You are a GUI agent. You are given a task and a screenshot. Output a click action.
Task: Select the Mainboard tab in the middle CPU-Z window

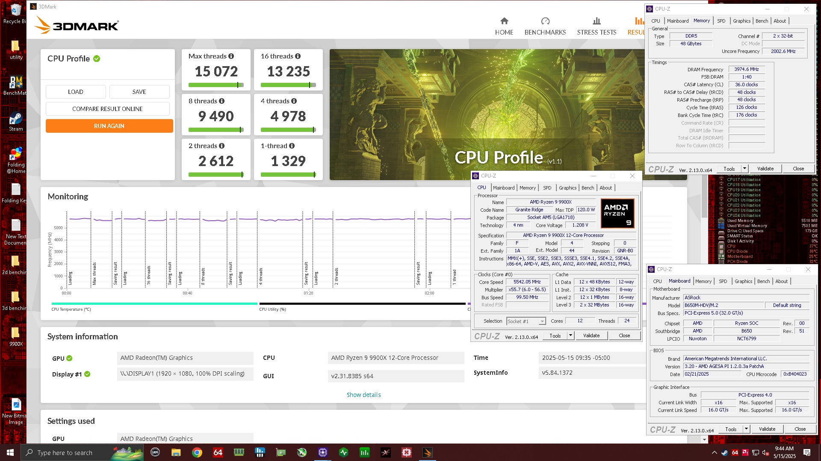504,188
